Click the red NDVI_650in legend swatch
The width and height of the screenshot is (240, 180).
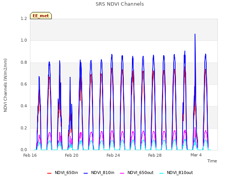(49, 173)
